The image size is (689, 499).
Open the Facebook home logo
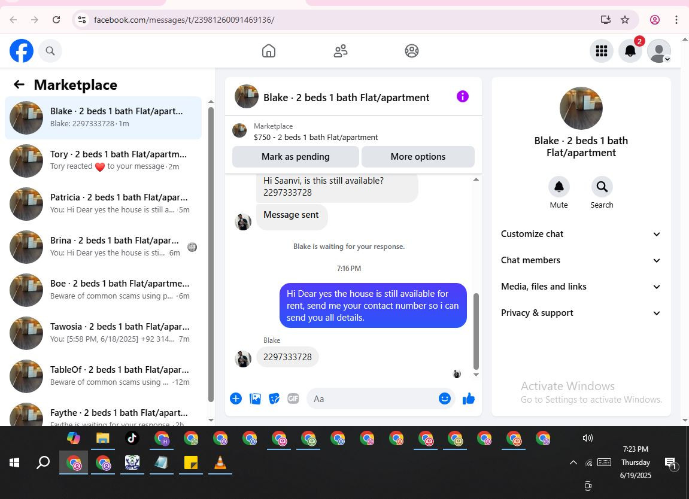(x=21, y=51)
